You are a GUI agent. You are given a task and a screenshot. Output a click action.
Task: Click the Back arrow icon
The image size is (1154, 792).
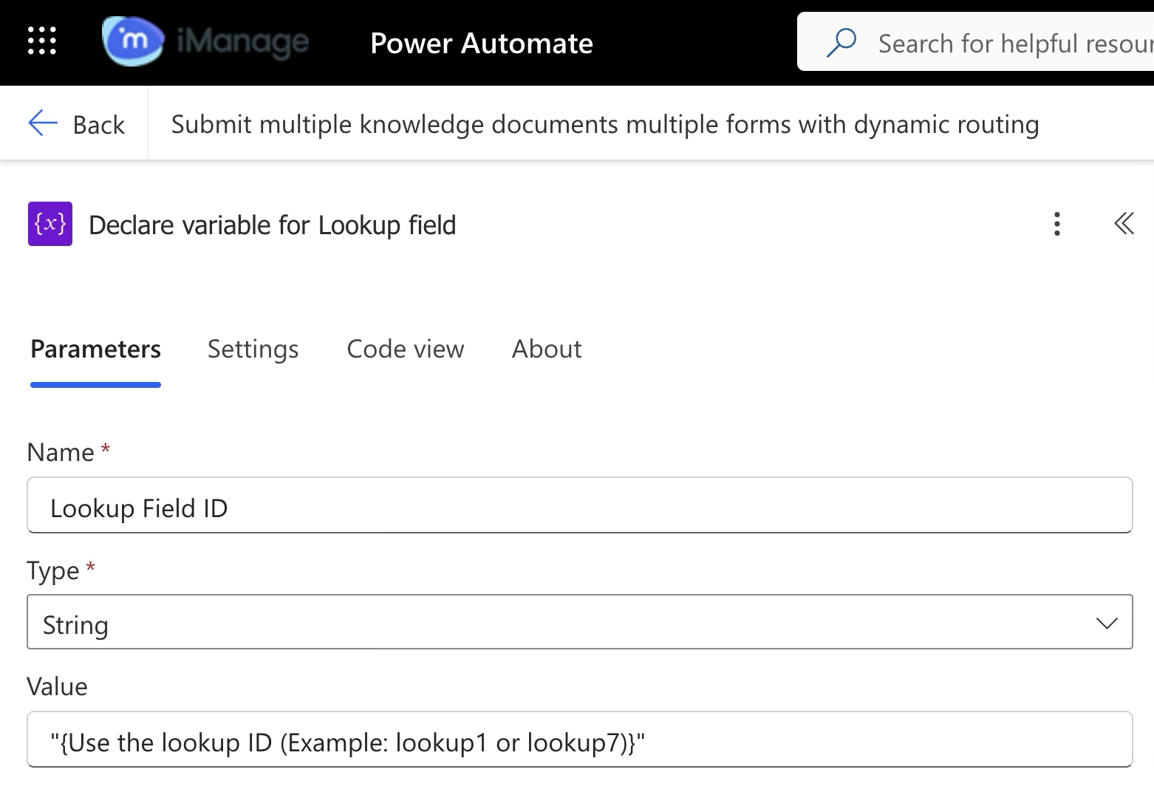[x=43, y=123]
